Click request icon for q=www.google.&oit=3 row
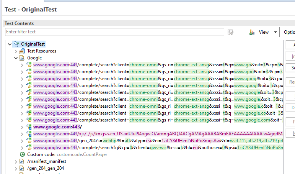The image size is (295, 174). pos(29,99)
